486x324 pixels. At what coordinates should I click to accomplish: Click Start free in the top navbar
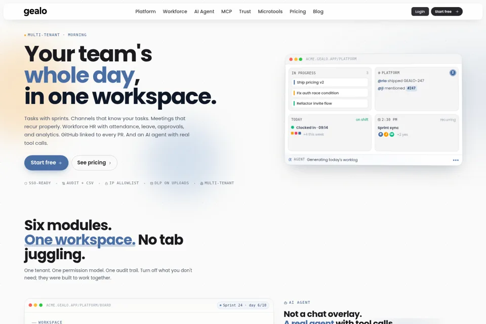click(x=447, y=12)
